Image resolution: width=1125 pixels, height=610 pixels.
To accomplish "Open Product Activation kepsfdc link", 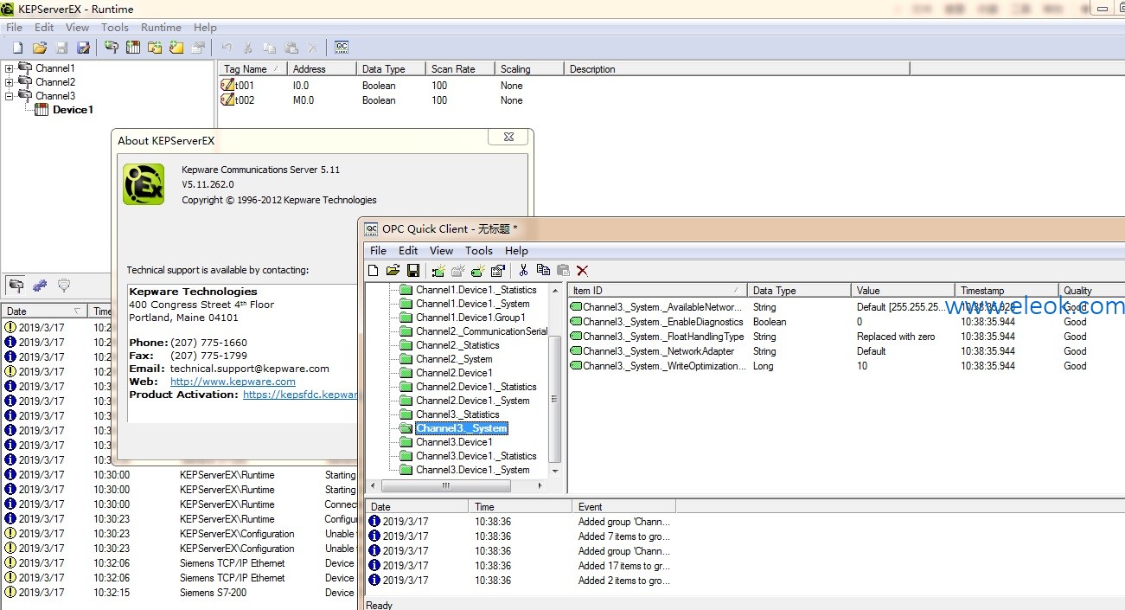I will tap(299, 395).
